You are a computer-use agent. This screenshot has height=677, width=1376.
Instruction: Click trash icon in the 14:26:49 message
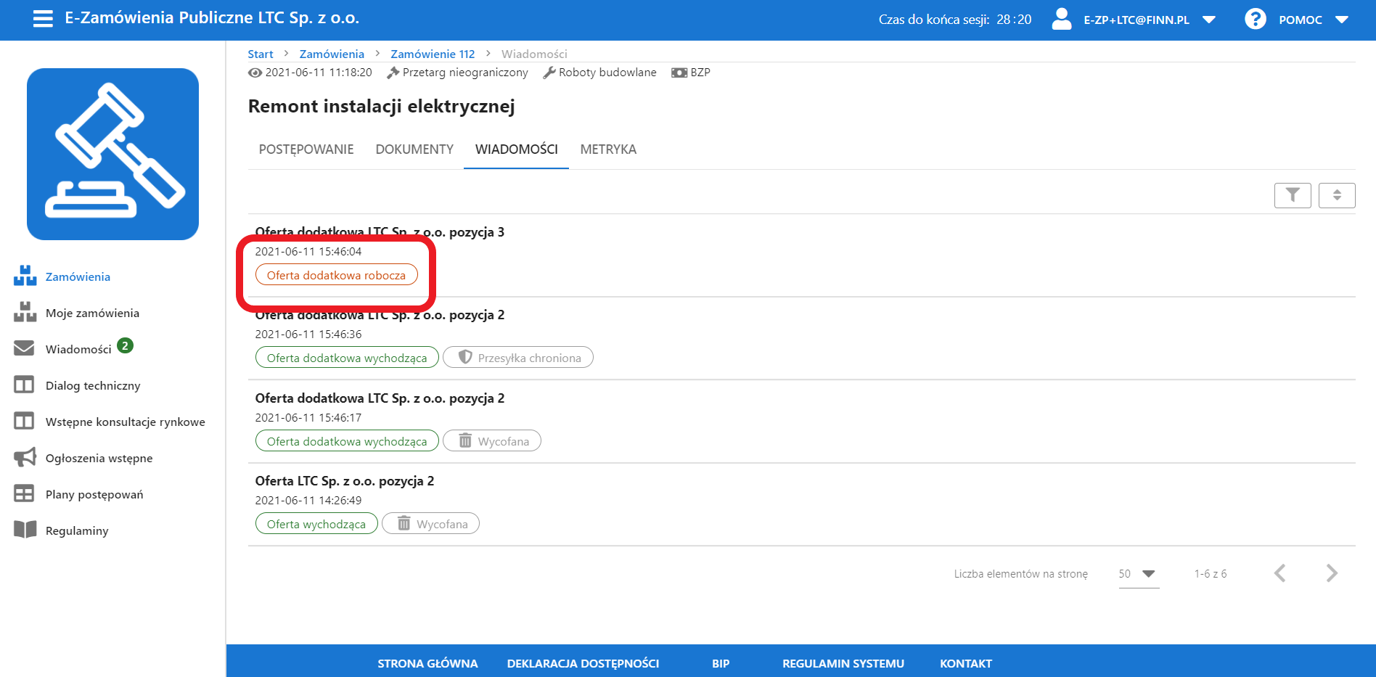[404, 523]
